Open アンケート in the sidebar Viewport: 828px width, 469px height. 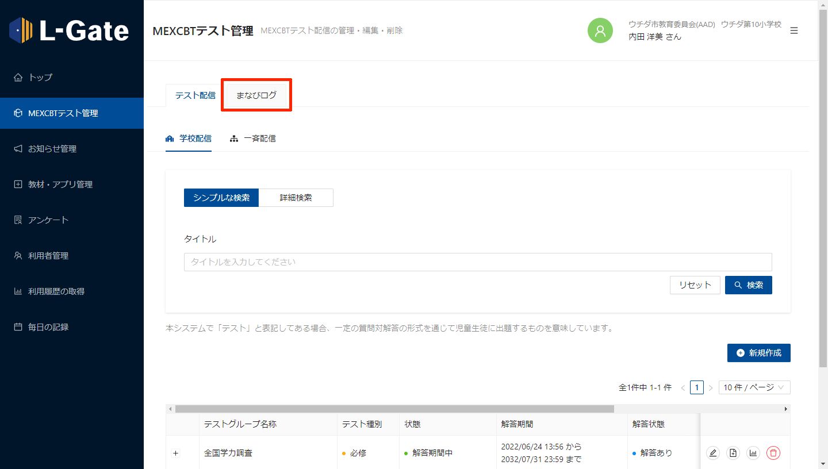pyautogui.click(x=72, y=220)
